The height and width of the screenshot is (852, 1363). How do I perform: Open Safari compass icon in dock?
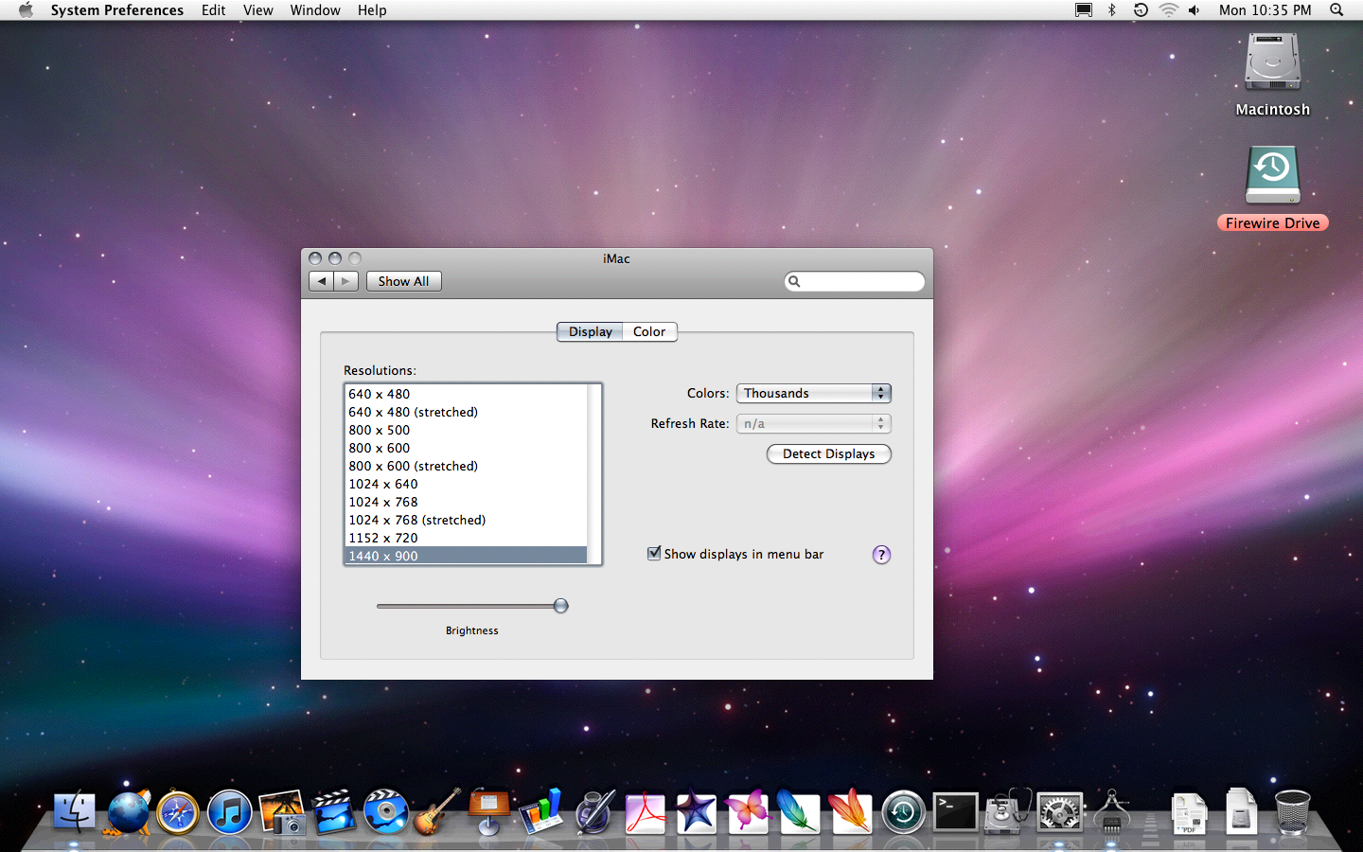click(x=178, y=812)
